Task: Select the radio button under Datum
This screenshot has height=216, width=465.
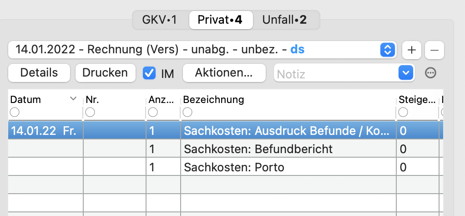Action: pos(15,112)
